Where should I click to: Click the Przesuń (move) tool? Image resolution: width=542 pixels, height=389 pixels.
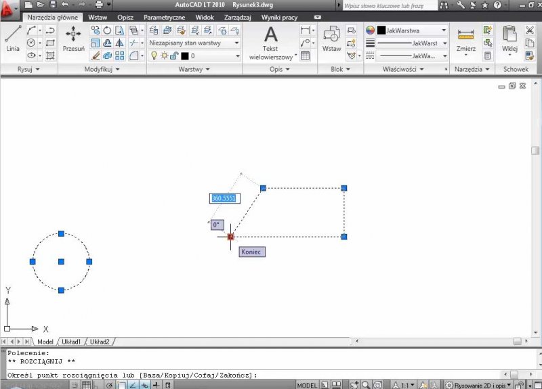click(x=73, y=39)
